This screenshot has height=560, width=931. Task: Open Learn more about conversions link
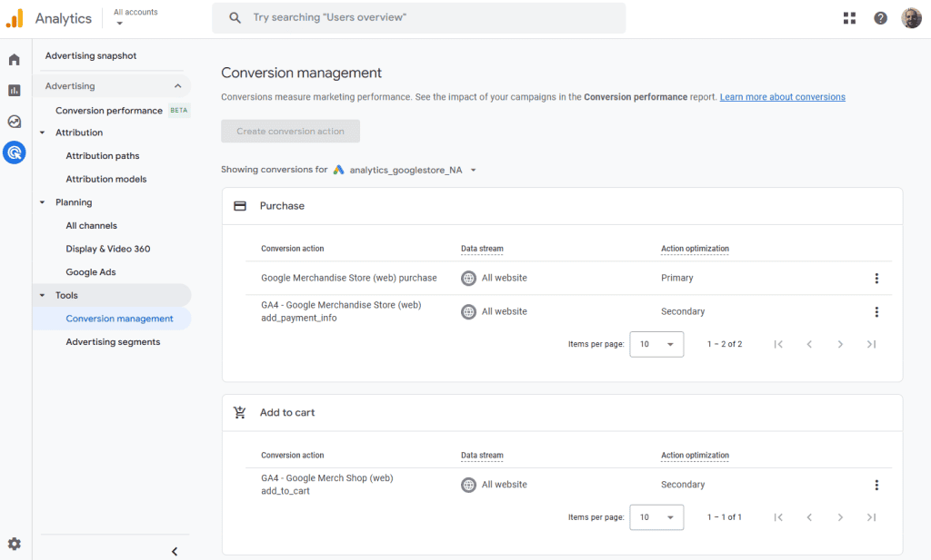point(782,97)
